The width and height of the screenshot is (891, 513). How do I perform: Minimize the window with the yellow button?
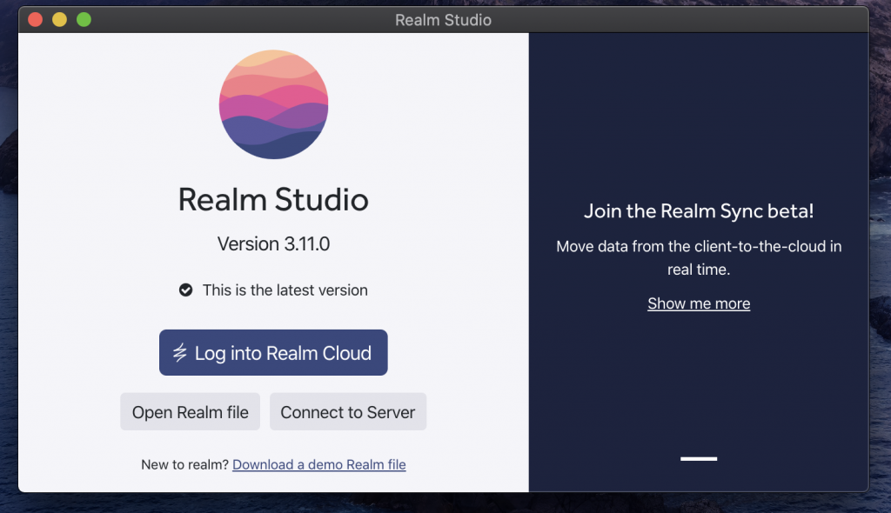click(x=59, y=19)
